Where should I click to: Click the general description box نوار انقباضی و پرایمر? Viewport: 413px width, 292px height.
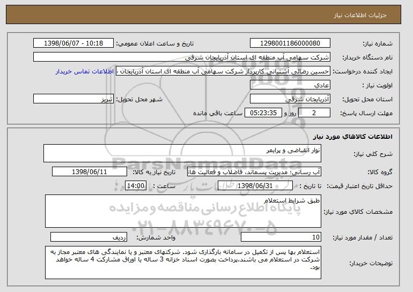click(182, 153)
